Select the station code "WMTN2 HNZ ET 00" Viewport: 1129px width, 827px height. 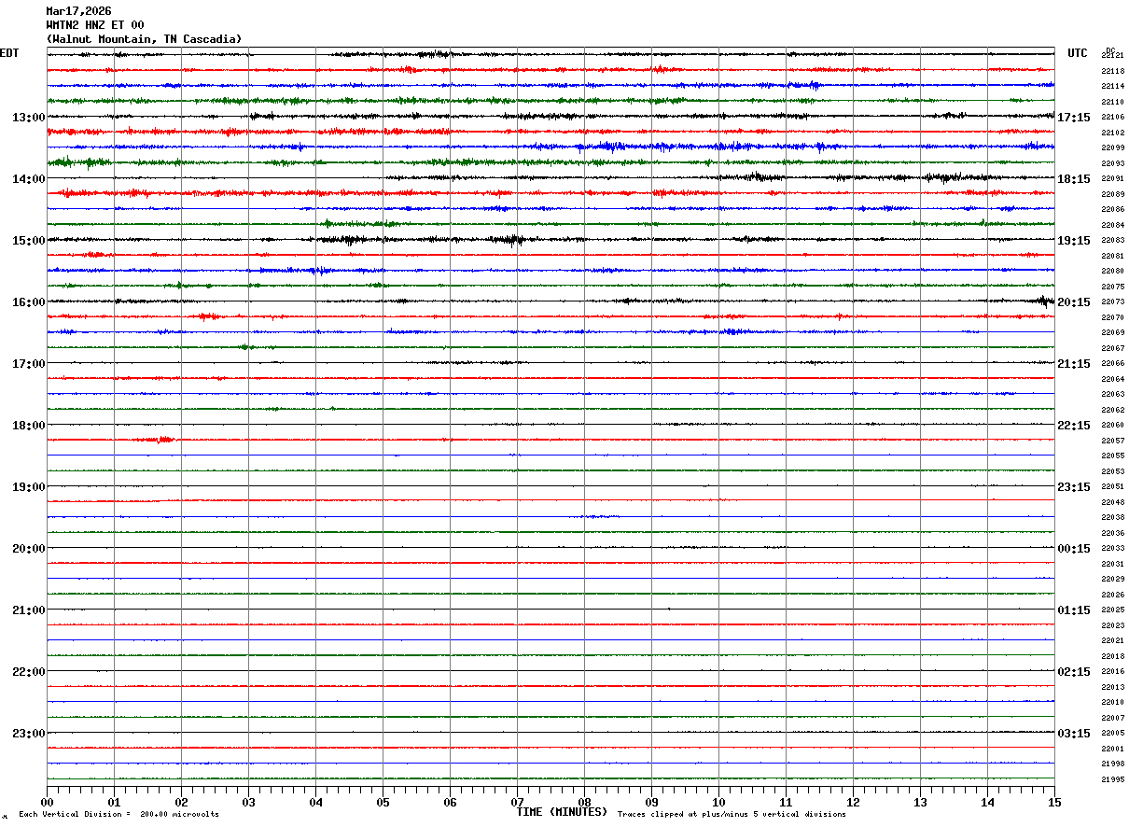click(95, 25)
